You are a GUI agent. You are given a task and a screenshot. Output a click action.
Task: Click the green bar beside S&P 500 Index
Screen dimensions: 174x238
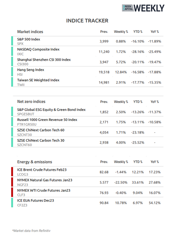point(12,41)
